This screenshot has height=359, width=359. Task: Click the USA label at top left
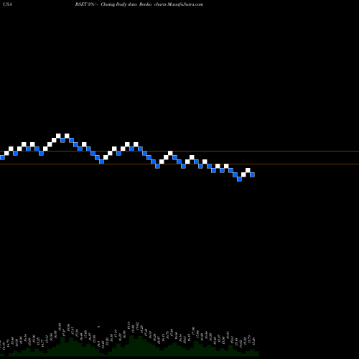tap(7, 4)
